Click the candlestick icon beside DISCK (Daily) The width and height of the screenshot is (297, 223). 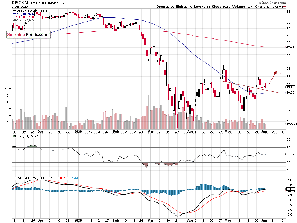point(14,11)
